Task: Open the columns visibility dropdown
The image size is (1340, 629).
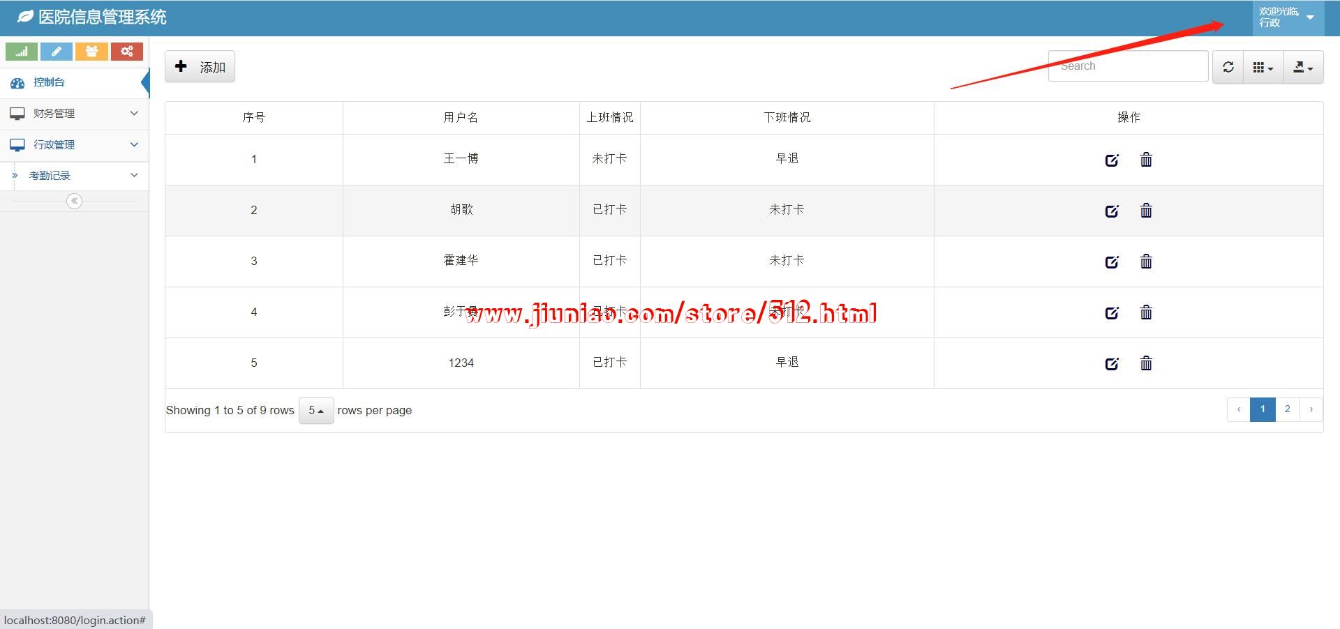Action: [1263, 67]
